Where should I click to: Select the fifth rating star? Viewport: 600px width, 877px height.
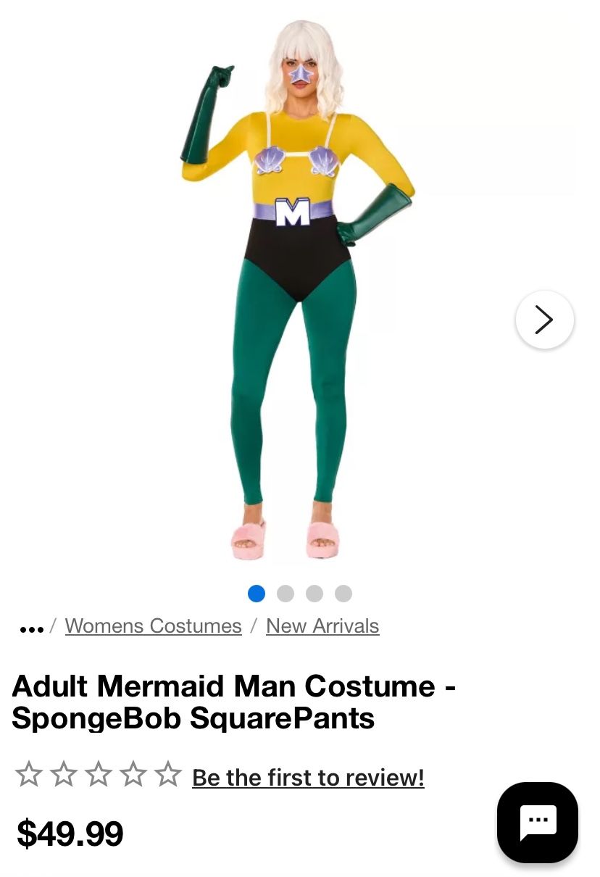(167, 774)
